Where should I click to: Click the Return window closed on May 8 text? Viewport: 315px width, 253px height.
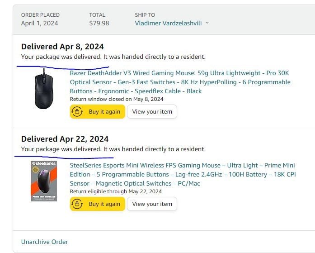[117, 99]
